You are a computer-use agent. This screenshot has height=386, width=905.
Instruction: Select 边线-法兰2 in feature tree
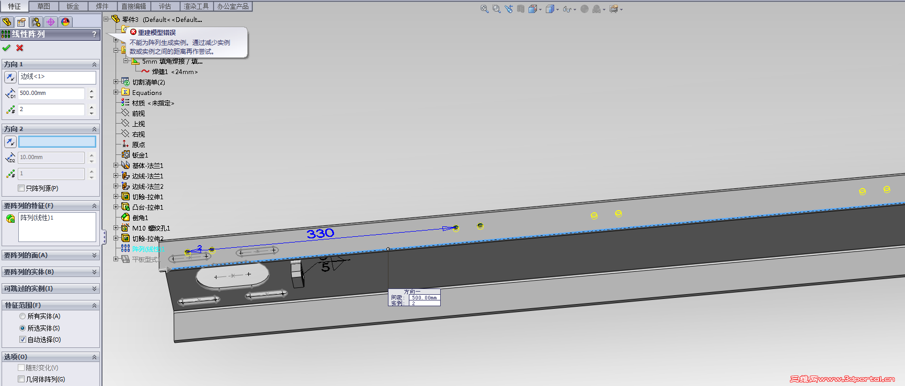147,186
